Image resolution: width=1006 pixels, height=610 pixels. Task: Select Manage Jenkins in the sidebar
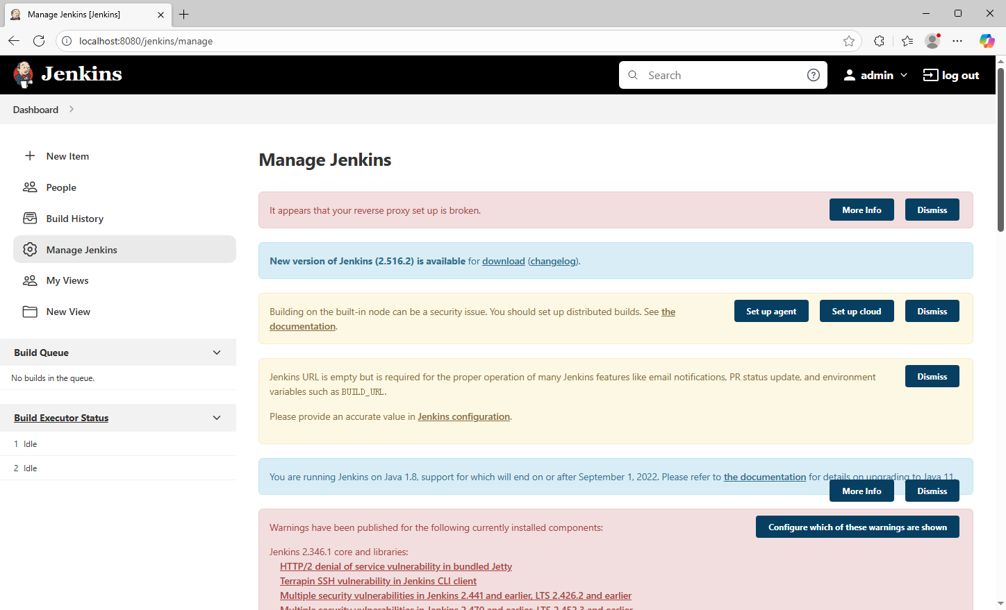point(124,249)
